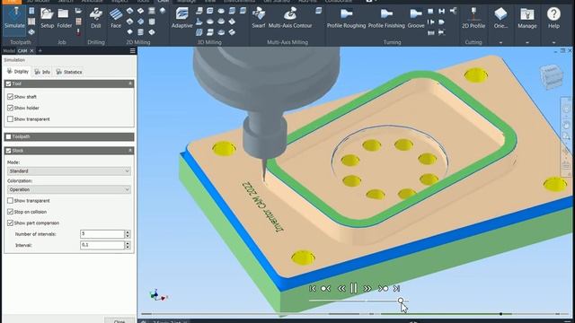Image resolution: width=575 pixels, height=323 pixels.
Task: Open the Colorization dropdown set to Operation
Action: [x=69, y=189]
